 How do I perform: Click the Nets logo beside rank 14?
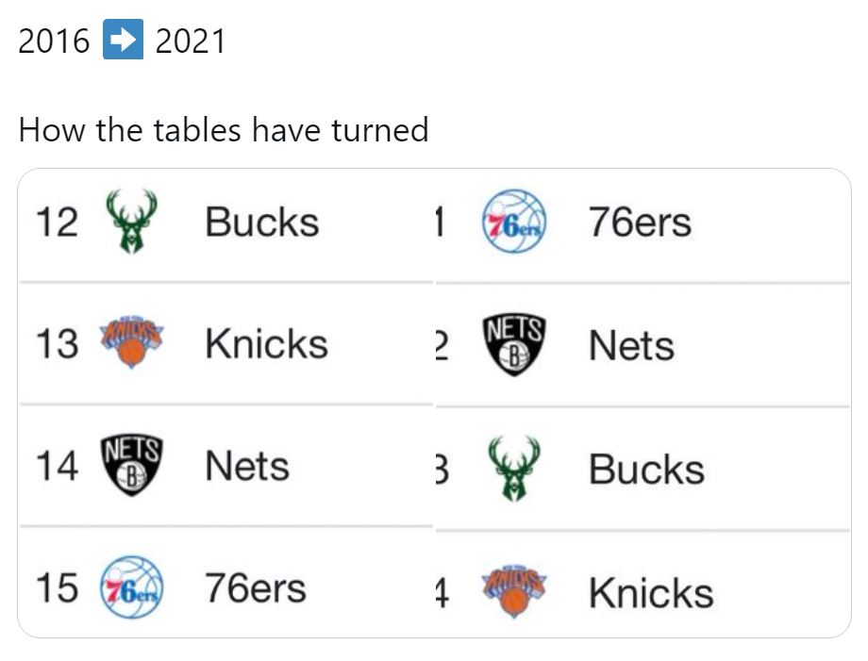[x=130, y=466]
